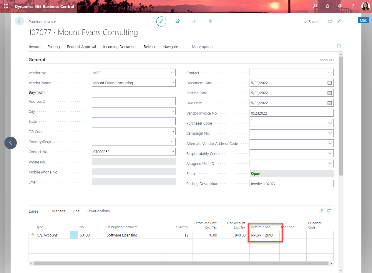Screen dimensions: 372x273
Task: Go back with the arrow button
Action: [19, 21]
